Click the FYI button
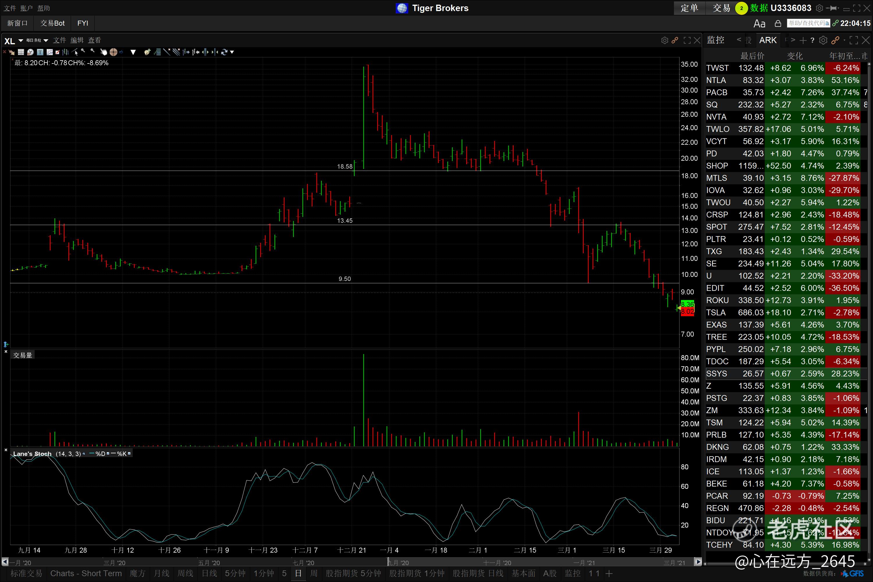 (x=83, y=23)
